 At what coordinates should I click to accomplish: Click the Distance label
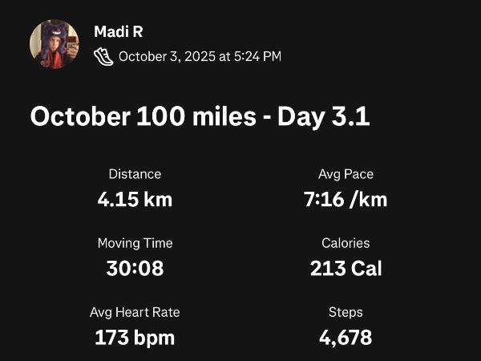click(135, 174)
